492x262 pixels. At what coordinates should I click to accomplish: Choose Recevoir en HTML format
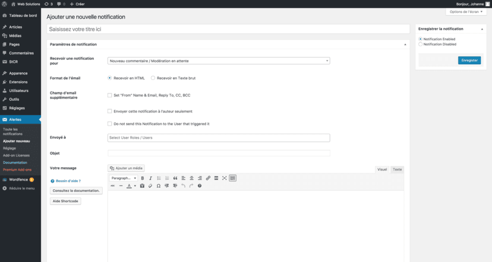[109, 78]
